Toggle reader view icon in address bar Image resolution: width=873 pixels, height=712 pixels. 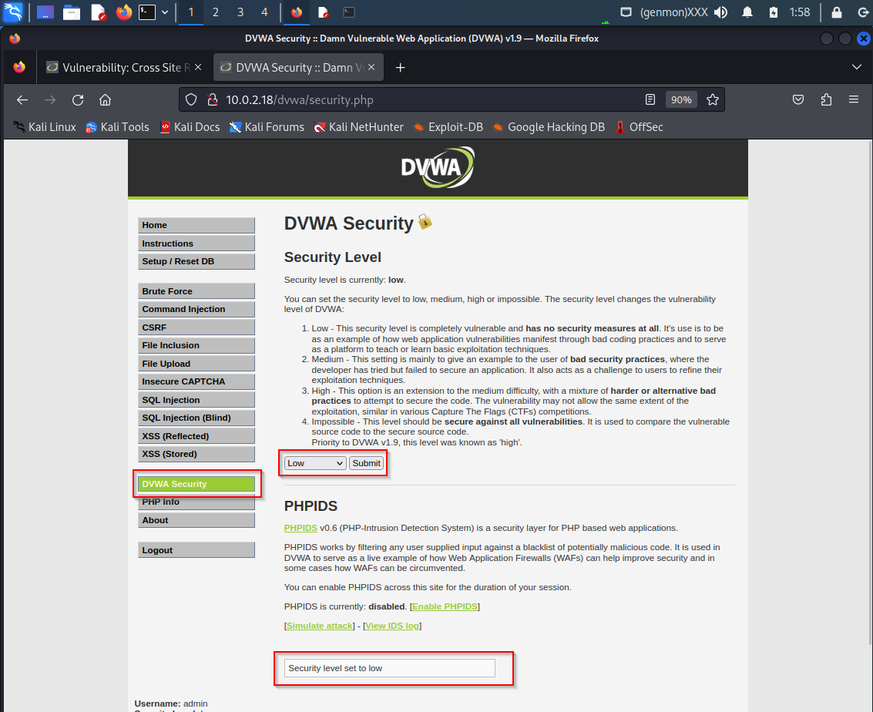[x=650, y=99]
